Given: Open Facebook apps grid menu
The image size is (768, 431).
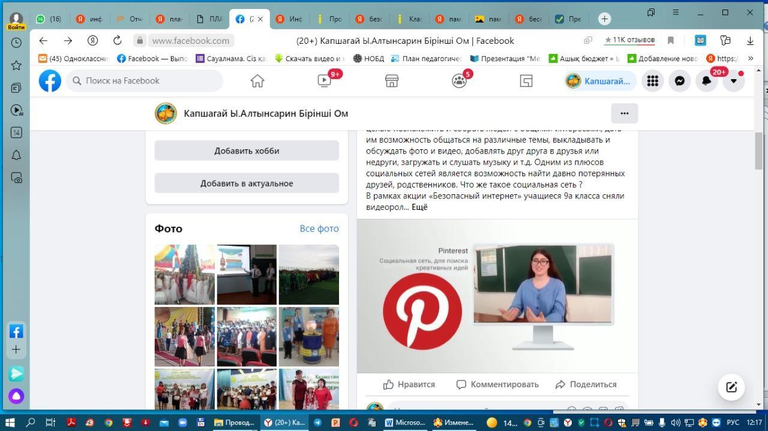Looking at the screenshot, I should (x=653, y=81).
